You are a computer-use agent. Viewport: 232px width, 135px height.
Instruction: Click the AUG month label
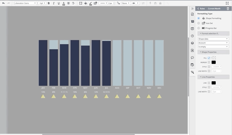pos(117,88)
